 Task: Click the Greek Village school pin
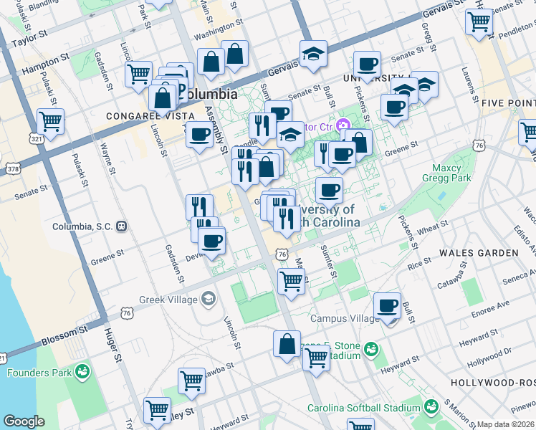click(x=209, y=300)
